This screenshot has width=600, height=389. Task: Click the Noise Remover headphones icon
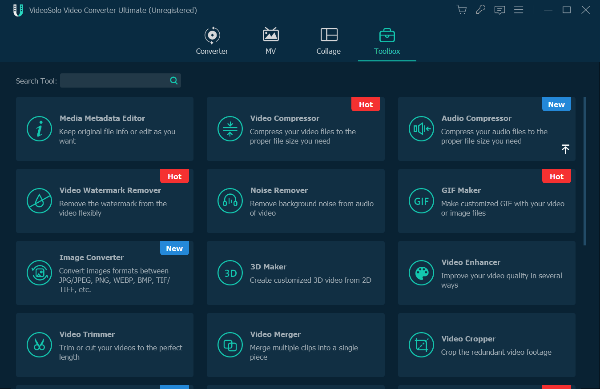230,201
